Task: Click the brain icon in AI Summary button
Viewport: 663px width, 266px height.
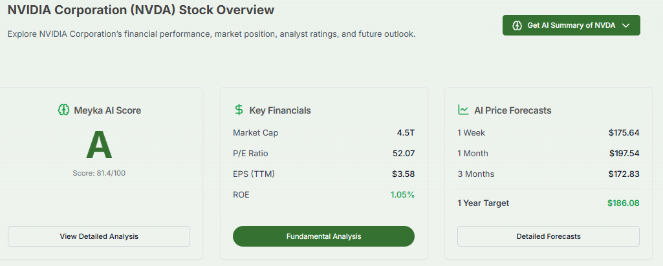Action: tap(517, 25)
